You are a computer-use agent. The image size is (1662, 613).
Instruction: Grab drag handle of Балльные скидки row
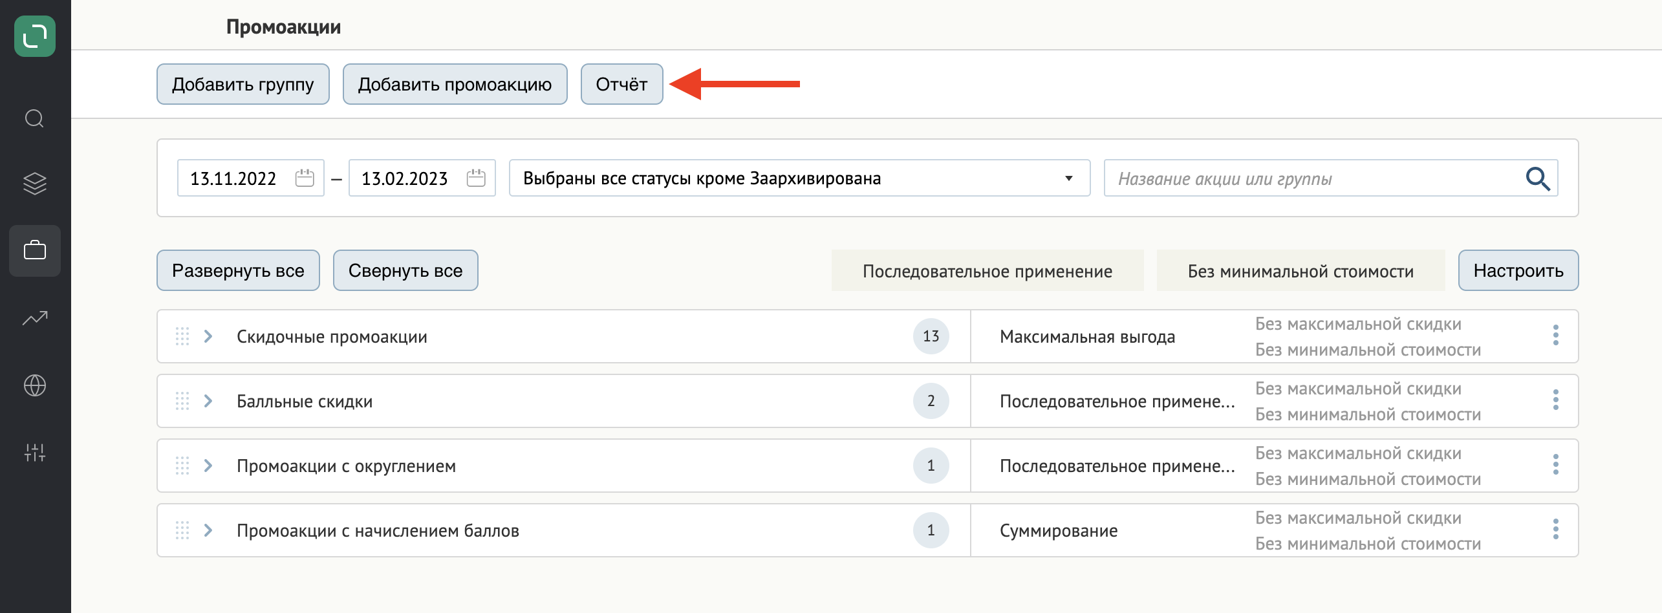pos(182,401)
